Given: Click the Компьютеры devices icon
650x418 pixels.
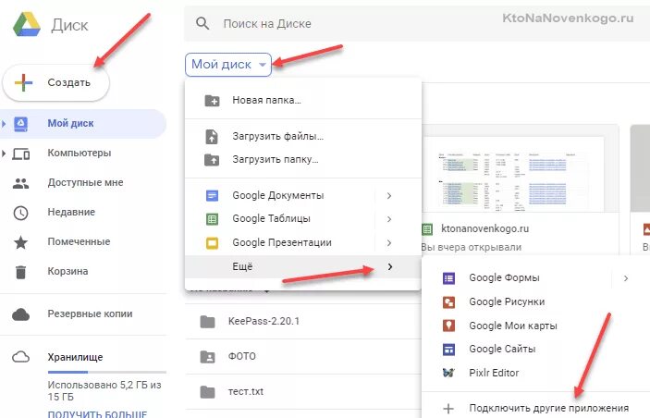Looking at the screenshot, I should tap(20, 154).
